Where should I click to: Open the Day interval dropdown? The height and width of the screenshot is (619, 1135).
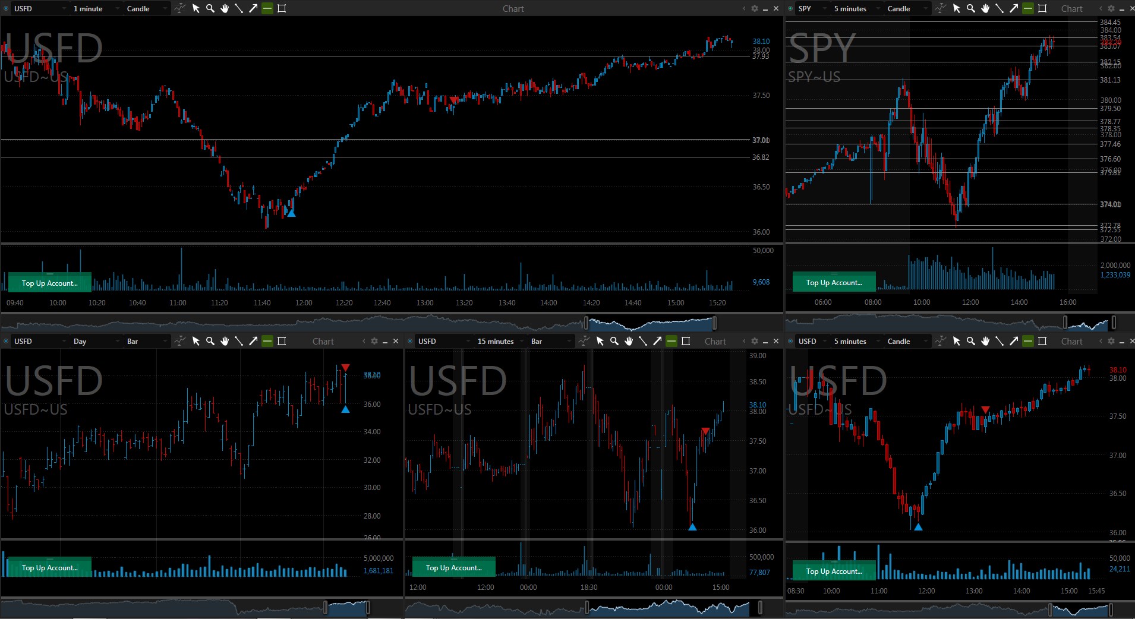point(95,341)
